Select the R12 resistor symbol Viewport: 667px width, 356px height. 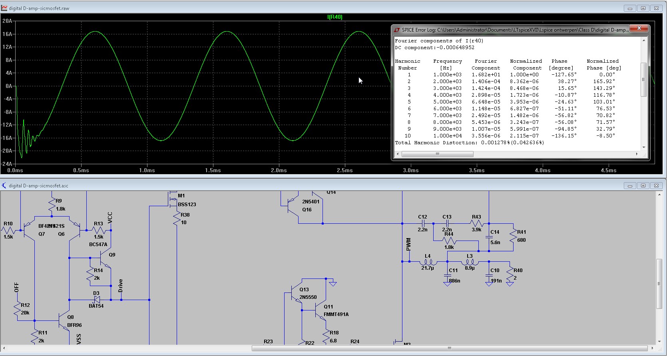[17, 309]
